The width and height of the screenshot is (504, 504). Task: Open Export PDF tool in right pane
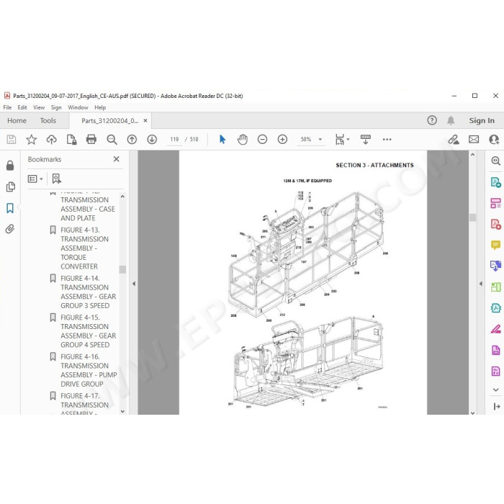[495, 182]
